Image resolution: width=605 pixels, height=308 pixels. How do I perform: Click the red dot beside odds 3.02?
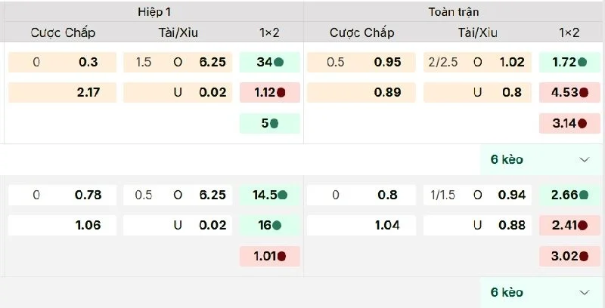pos(582,255)
